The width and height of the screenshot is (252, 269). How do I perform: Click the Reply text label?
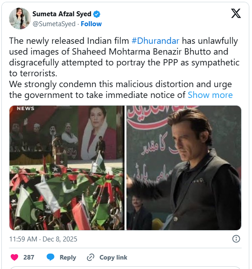pyautogui.click(x=68, y=258)
